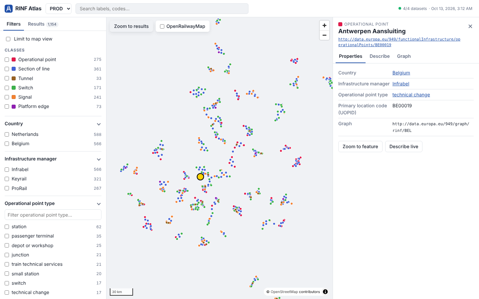Check the Operational point class filter
This screenshot has height=299, width=479.
click(x=7, y=59)
